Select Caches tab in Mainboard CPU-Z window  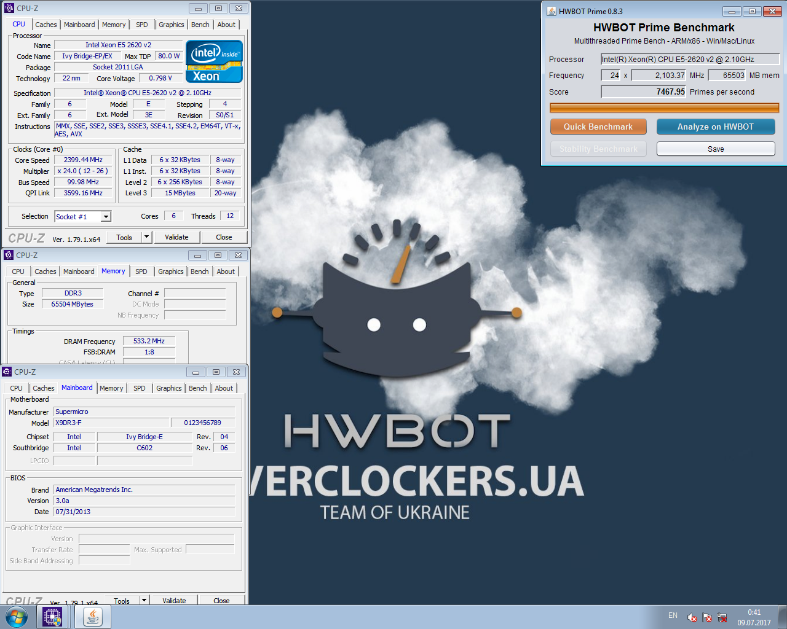point(44,388)
